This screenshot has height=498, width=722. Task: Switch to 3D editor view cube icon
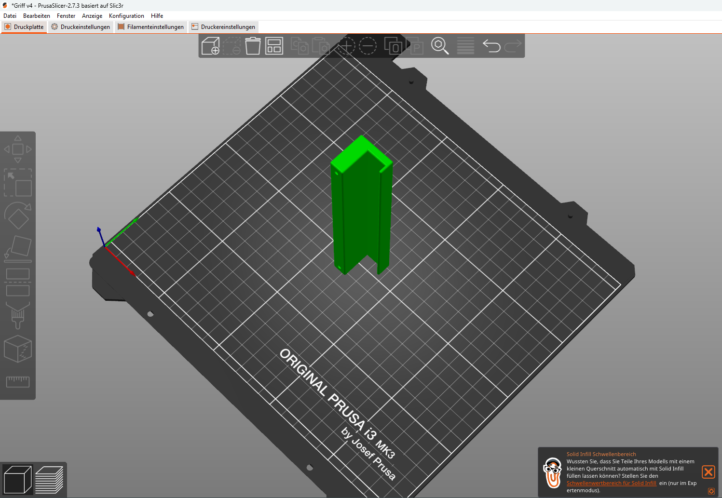click(18, 480)
